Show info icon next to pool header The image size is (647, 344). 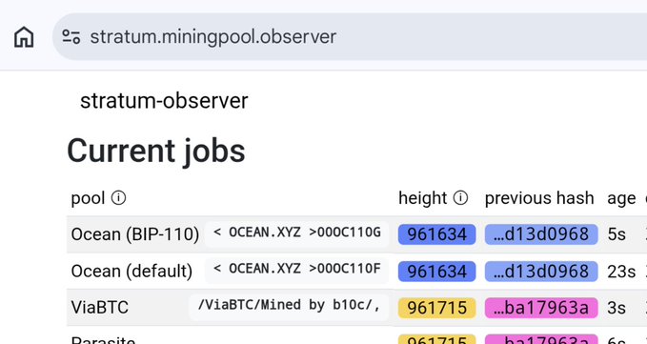point(118,198)
